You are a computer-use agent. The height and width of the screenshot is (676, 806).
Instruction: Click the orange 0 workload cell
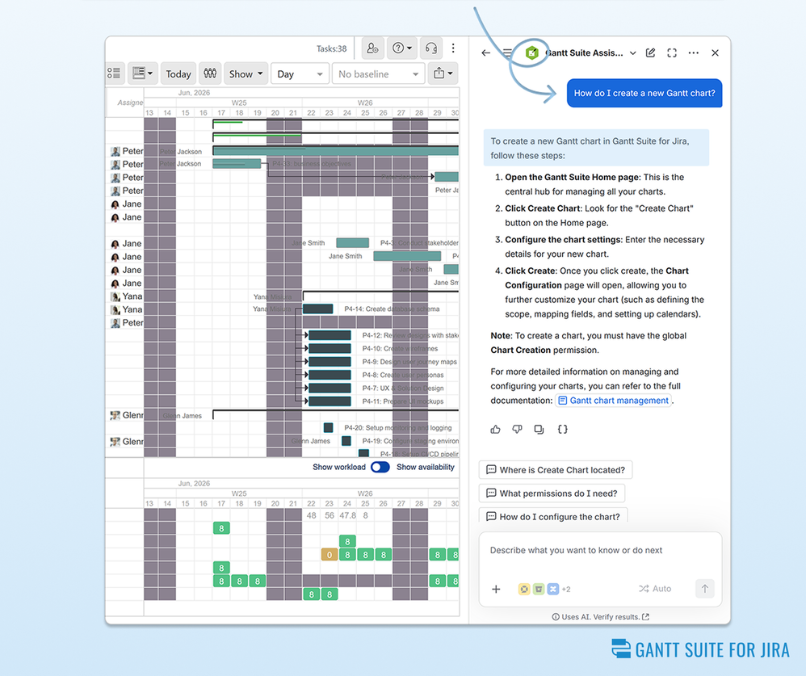pos(330,555)
